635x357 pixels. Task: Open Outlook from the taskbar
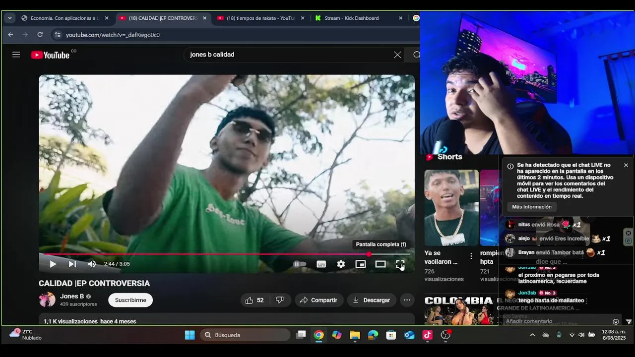409,335
